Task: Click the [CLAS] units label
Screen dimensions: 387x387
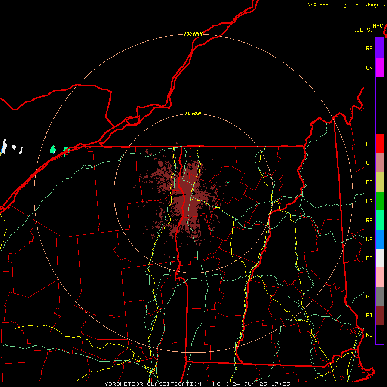Action: tap(363, 30)
